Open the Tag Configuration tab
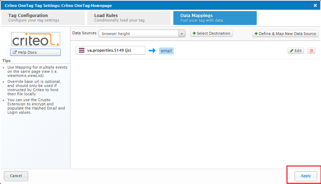Viewport: 321px width, 184px height. point(43,18)
